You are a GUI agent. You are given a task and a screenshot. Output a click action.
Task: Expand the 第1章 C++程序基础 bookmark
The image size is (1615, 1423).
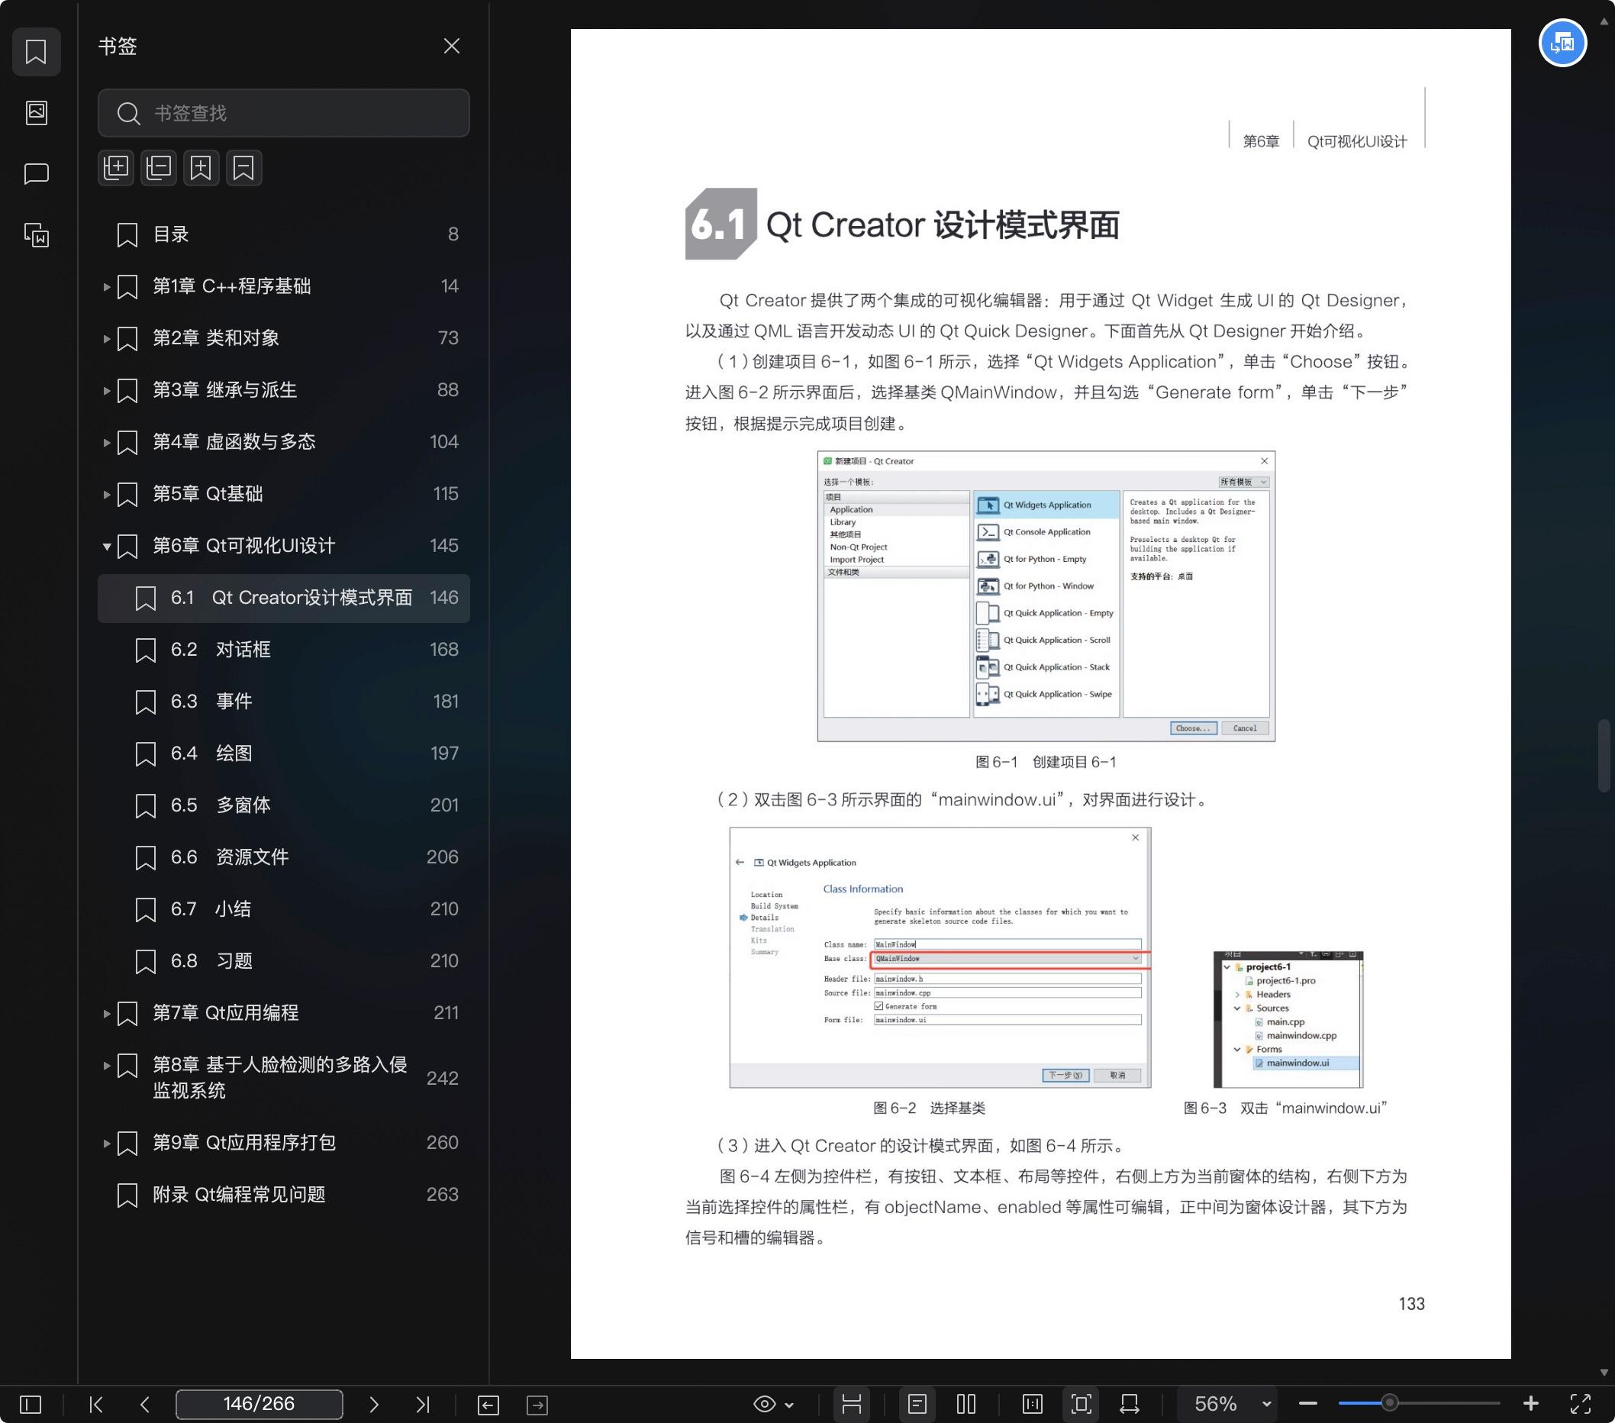point(106,287)
